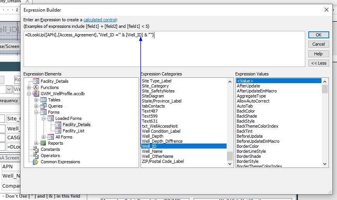Click the Operators icon
This screenshot has height=200, width=337.
click(x=36, y=156)
